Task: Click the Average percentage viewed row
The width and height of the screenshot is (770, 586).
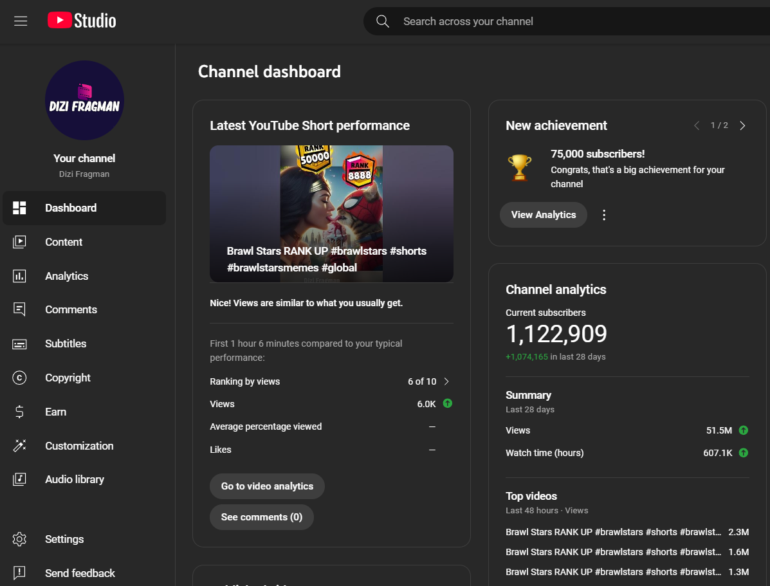Action: (331, 426)
